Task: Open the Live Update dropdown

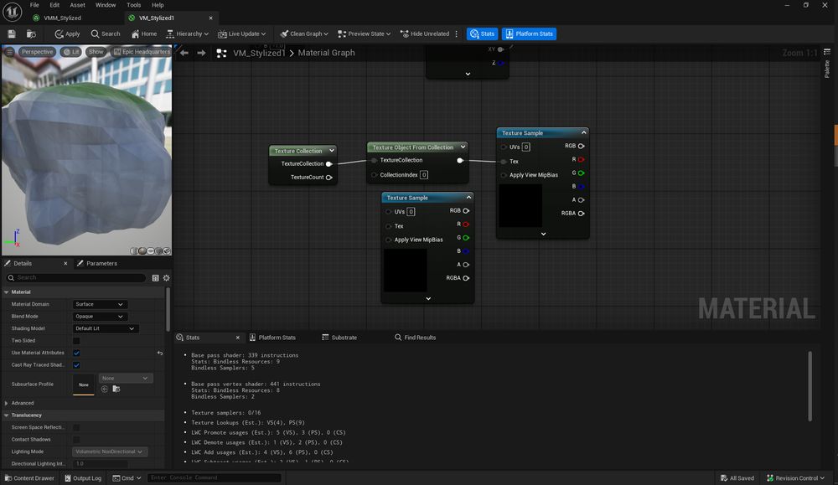Action: [x=241, y=34]
